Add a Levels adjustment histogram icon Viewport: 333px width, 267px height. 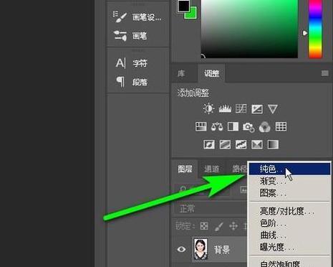click(x=225, y=108)
